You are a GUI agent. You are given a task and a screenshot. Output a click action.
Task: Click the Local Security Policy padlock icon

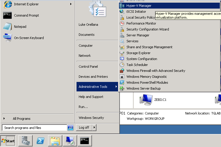[x=122, y=17]
